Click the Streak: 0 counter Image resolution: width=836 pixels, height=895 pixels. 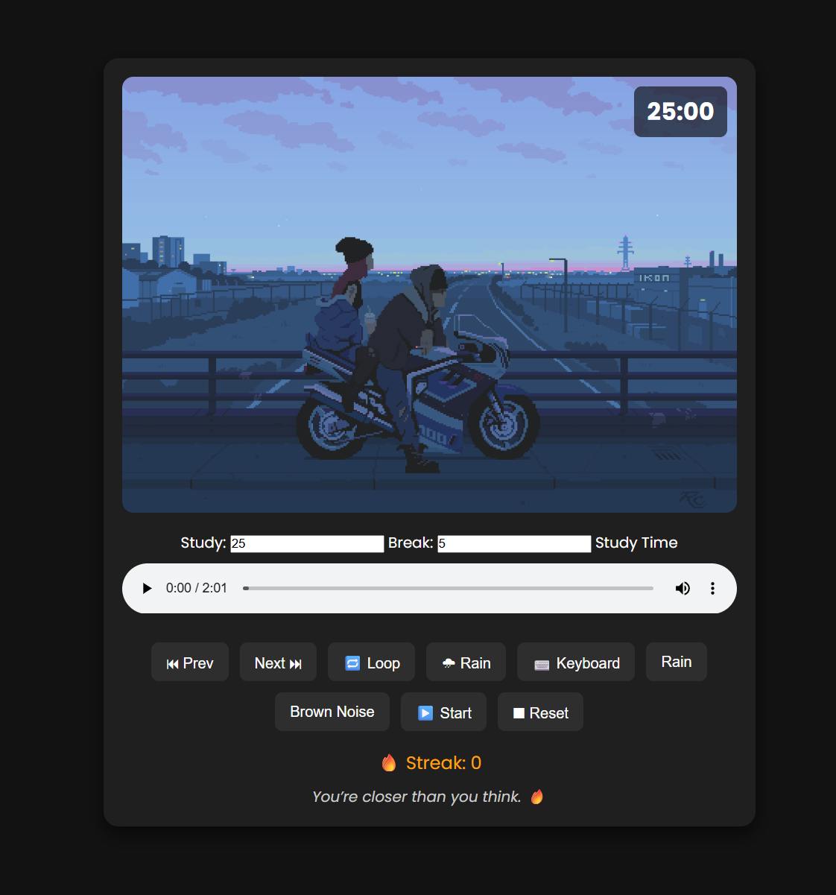tap(431, 763)
